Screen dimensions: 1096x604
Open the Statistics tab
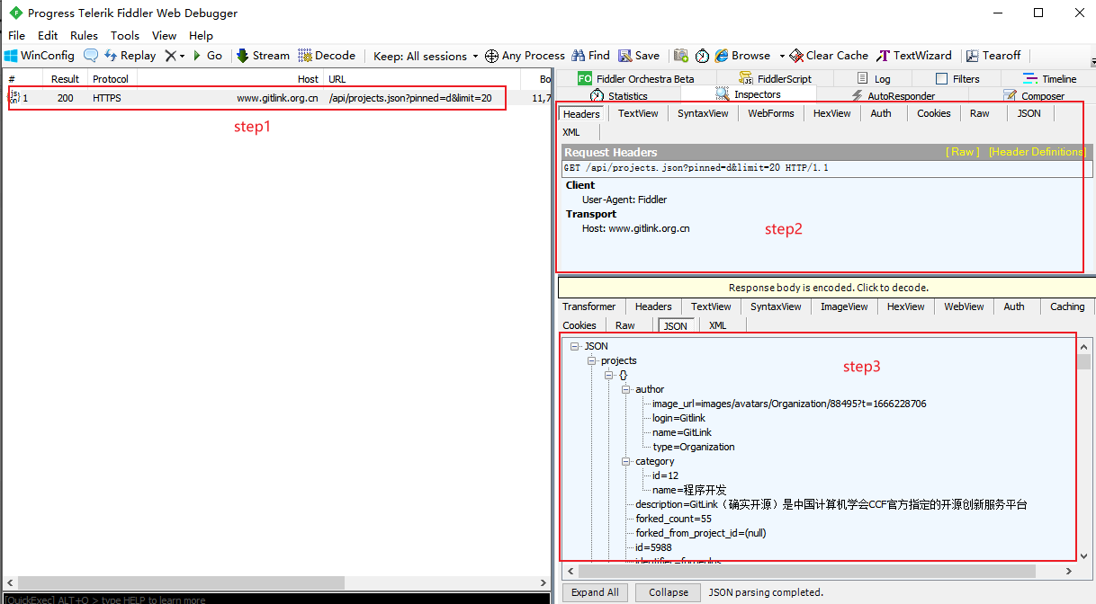pos(618,95)
